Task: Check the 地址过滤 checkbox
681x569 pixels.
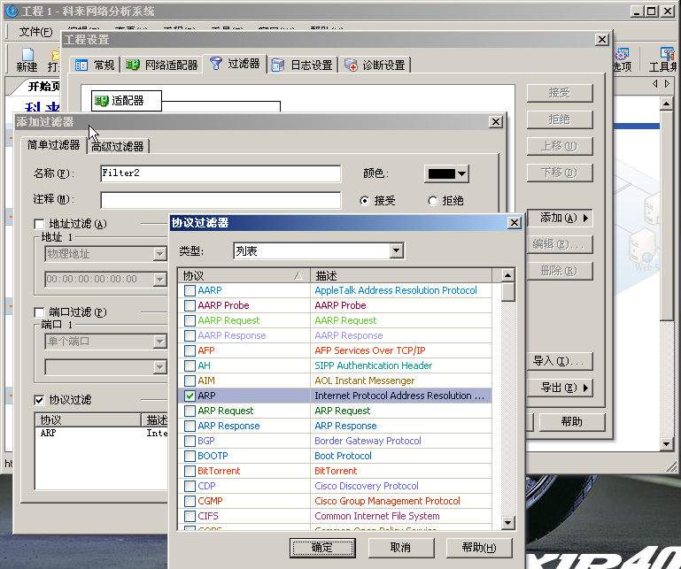Action: 39,224
